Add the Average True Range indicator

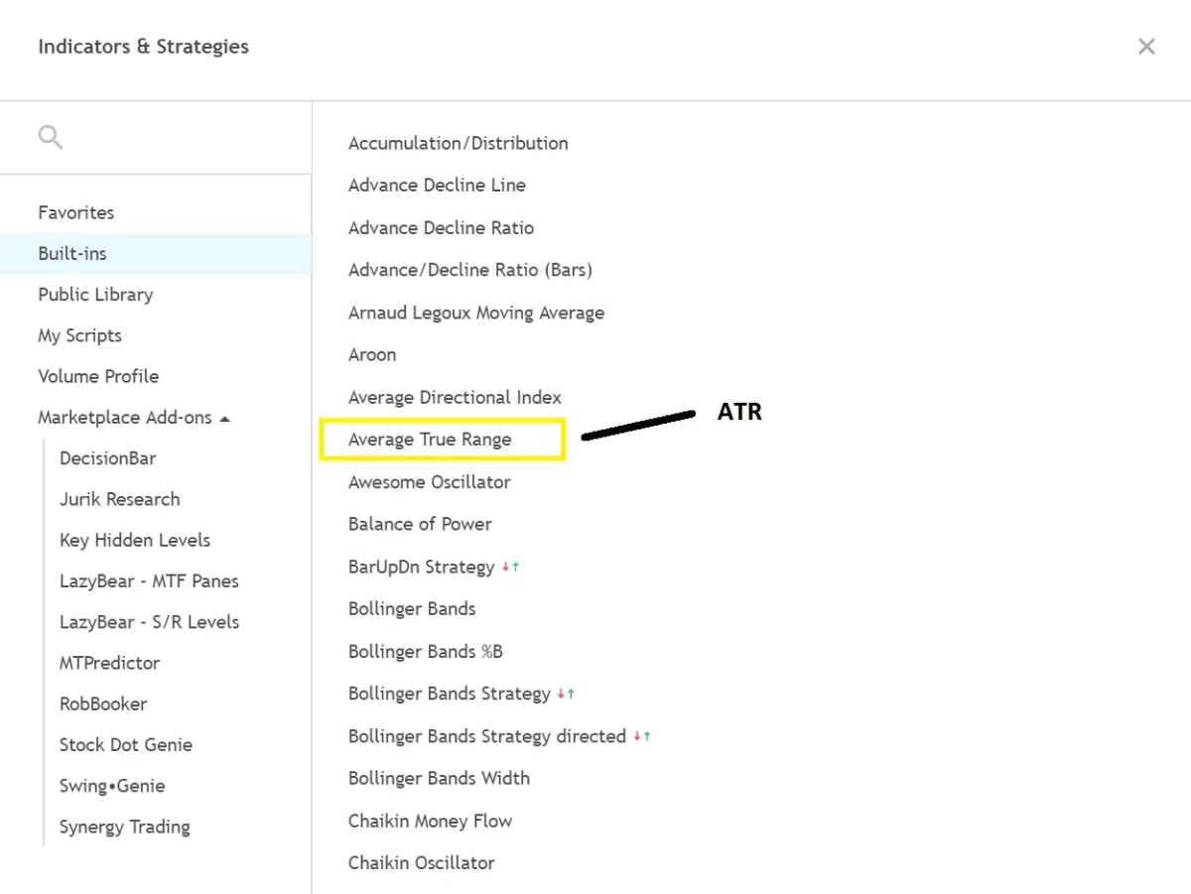coord(430,440)
